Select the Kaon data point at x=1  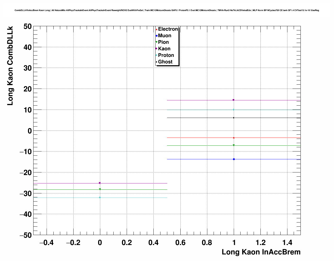click(x=233, y=100)
